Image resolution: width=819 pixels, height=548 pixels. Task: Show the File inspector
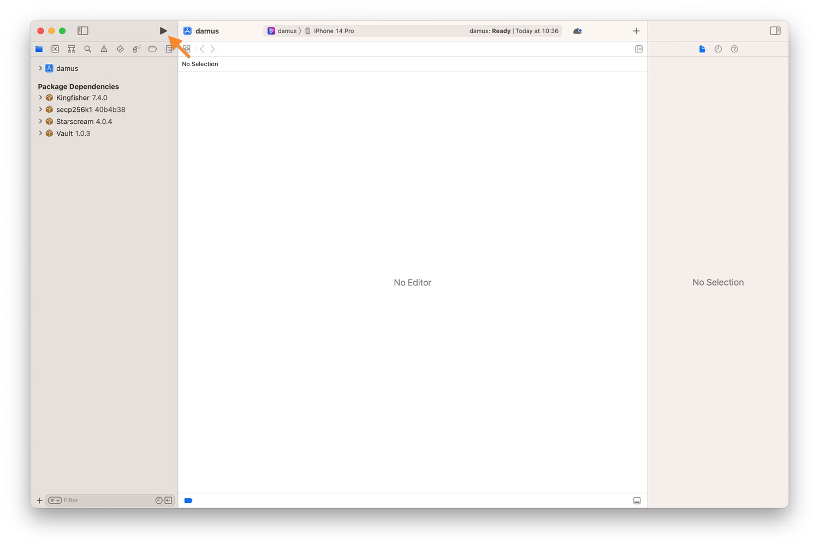tap(702, 49)
